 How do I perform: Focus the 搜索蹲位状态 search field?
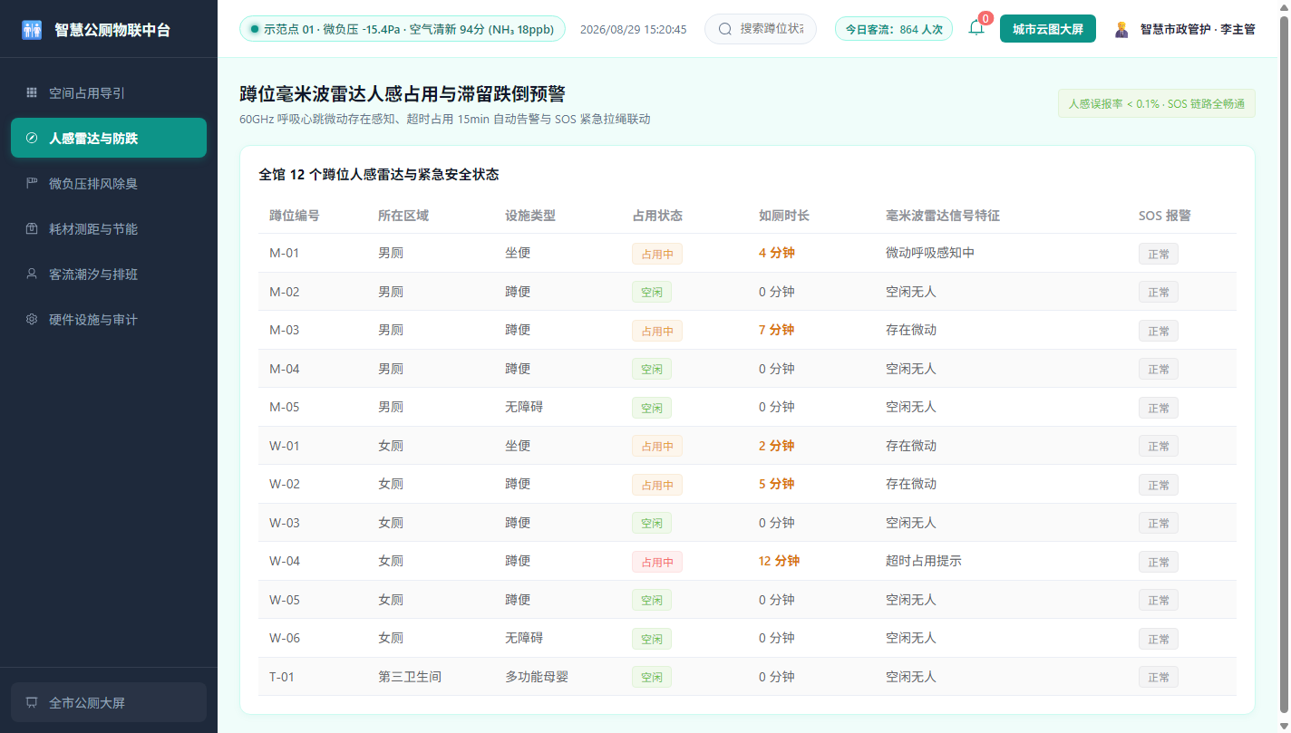click(760, 29)
